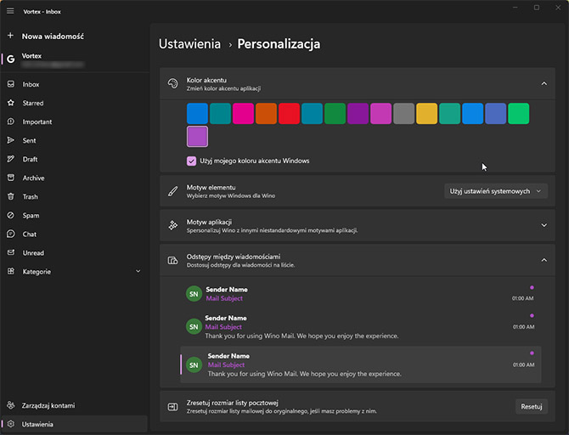Click the hamburger menu icon
The image size is (569, 435).
10,11
